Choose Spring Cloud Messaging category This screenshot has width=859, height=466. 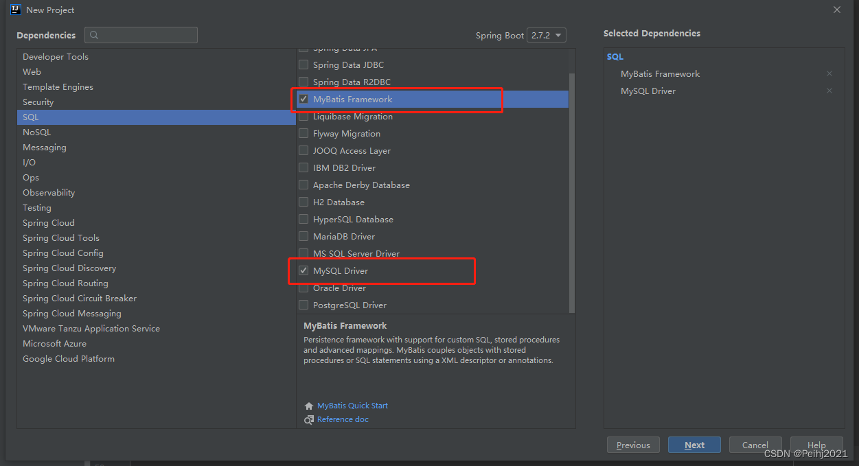tap(157, 313)
